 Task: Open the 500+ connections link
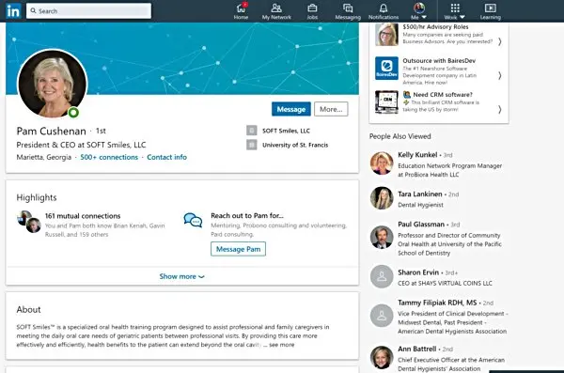pyautogui.click(x=109, y=157)
